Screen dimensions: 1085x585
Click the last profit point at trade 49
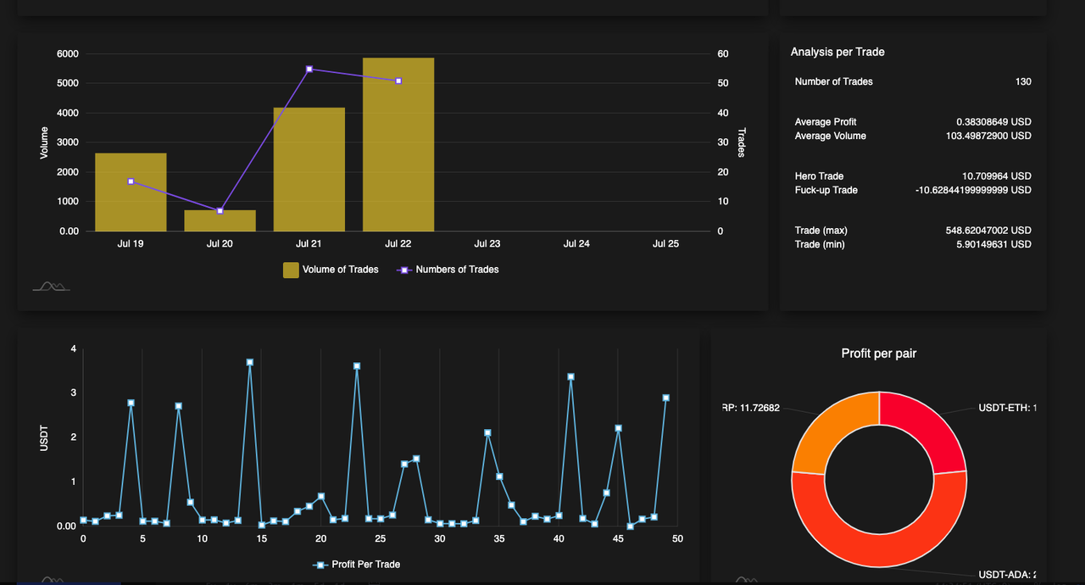(x=666, y=398)
